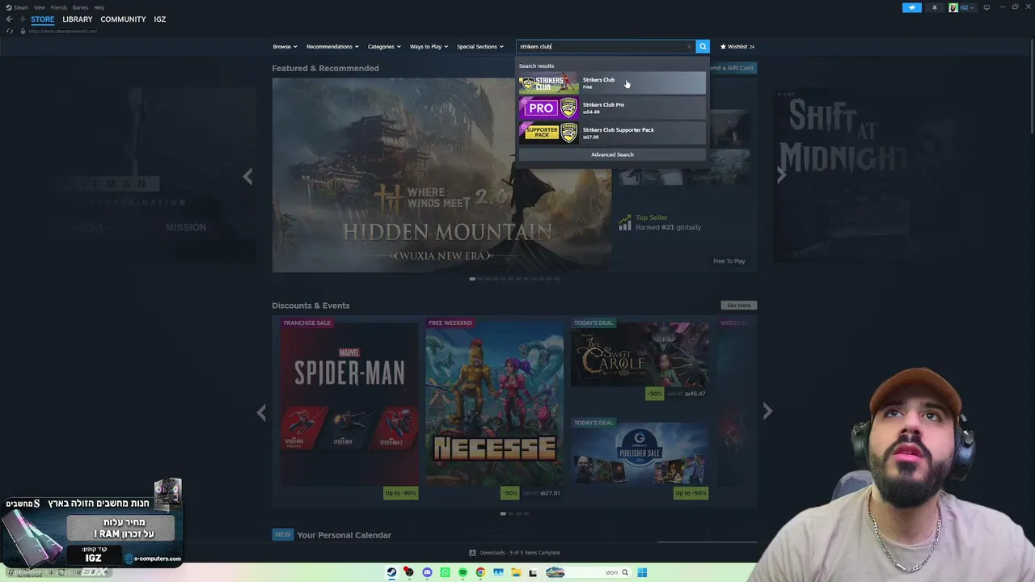The height and width of the screenshot is (582, 1035).
Task: Switch to the COMMUNITY tab
Action: pyautogui.click(x=123, y=19)
